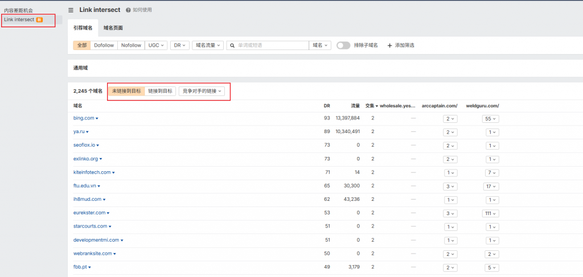583x277 pixels.
Task: Select the 链接到目标 filter option
Action: 160,91
